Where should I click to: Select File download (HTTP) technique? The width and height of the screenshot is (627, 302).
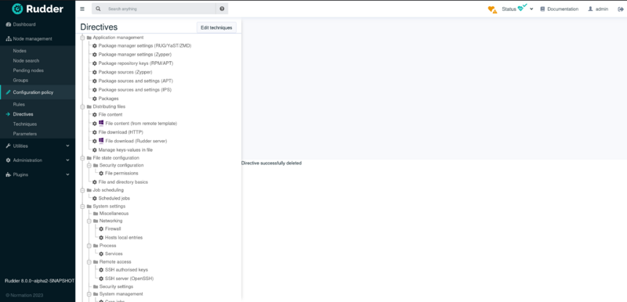[121, 132]
